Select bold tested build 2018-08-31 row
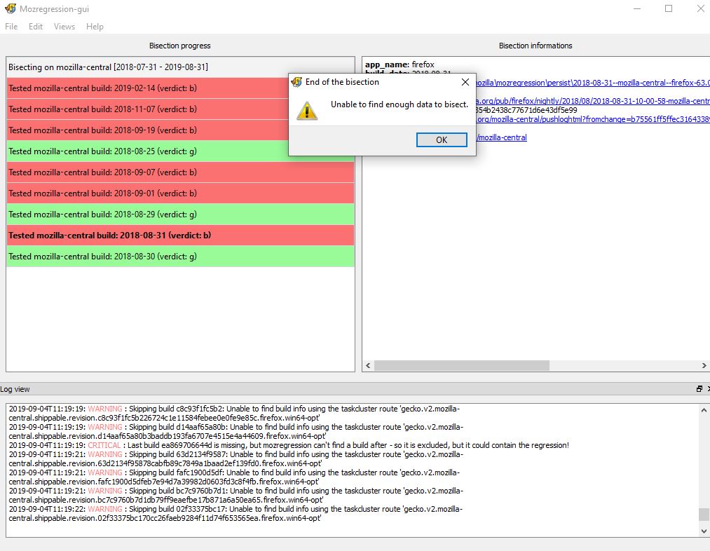The height and width of the screenshot is (551, 710). pyautogui.click(x=180, y=236)
